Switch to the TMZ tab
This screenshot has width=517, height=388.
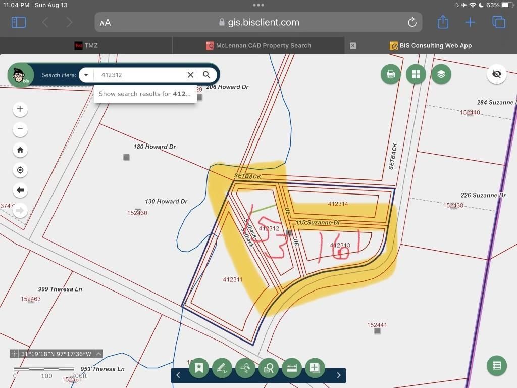click(86, 45)
